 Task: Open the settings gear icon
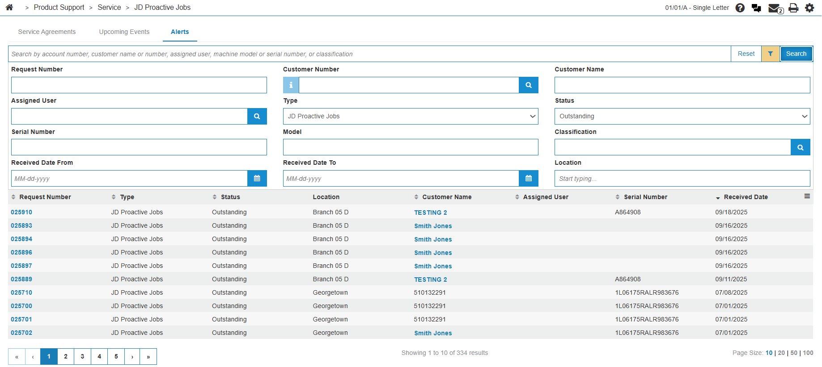(x=809, y=8)
